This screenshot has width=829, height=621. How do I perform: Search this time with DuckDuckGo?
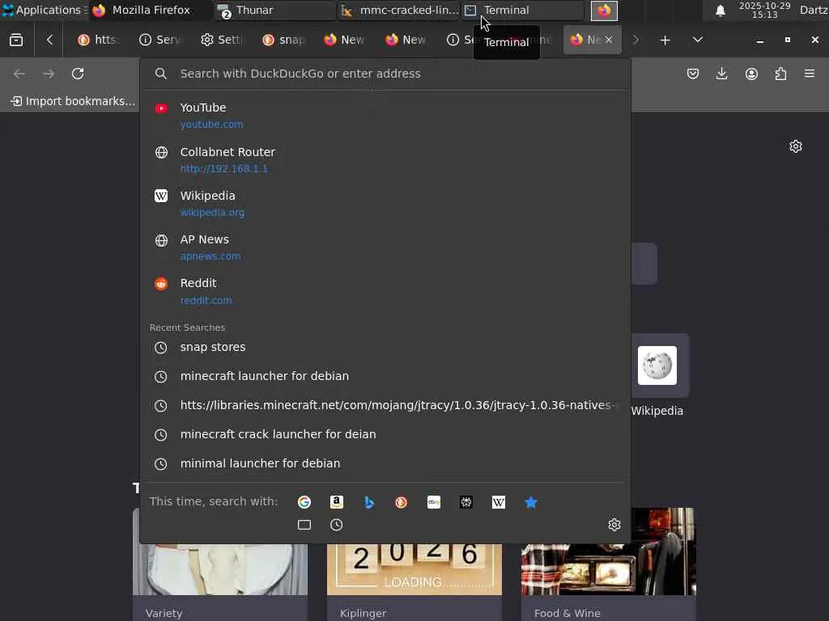click(x=402, y=502)
